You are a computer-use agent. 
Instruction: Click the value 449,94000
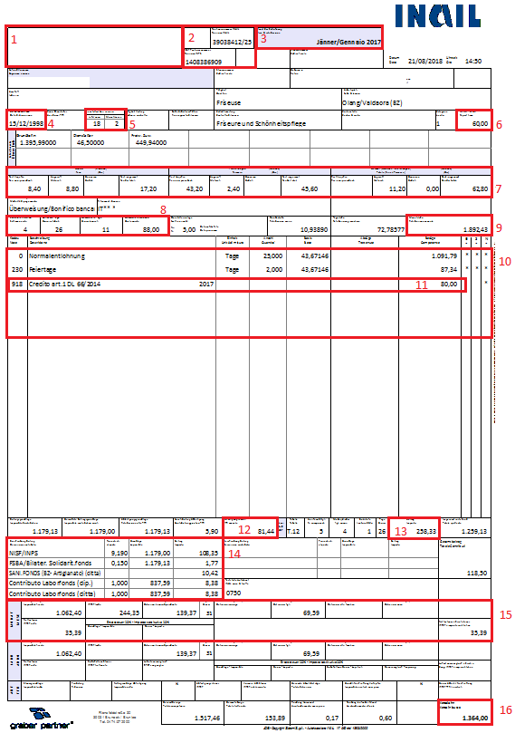pyautogui.click(x=151, y=142)
